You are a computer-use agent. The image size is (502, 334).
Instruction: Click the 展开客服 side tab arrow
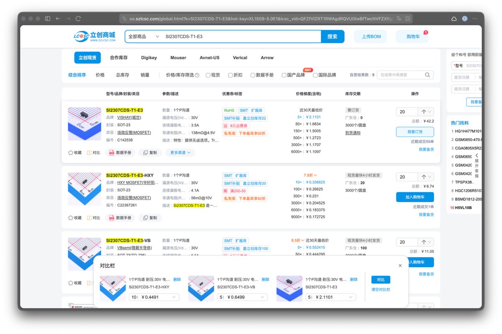point(476,155)
